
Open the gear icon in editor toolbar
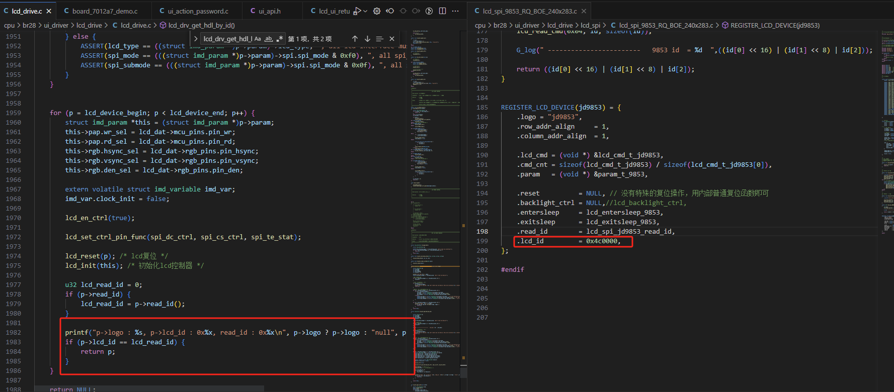(377, 11)
